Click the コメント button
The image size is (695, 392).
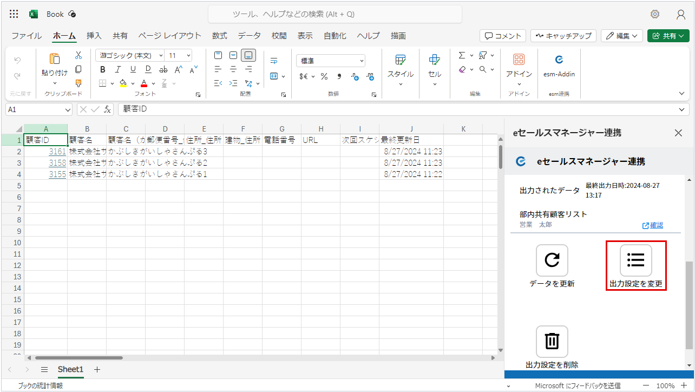(503, 36)
